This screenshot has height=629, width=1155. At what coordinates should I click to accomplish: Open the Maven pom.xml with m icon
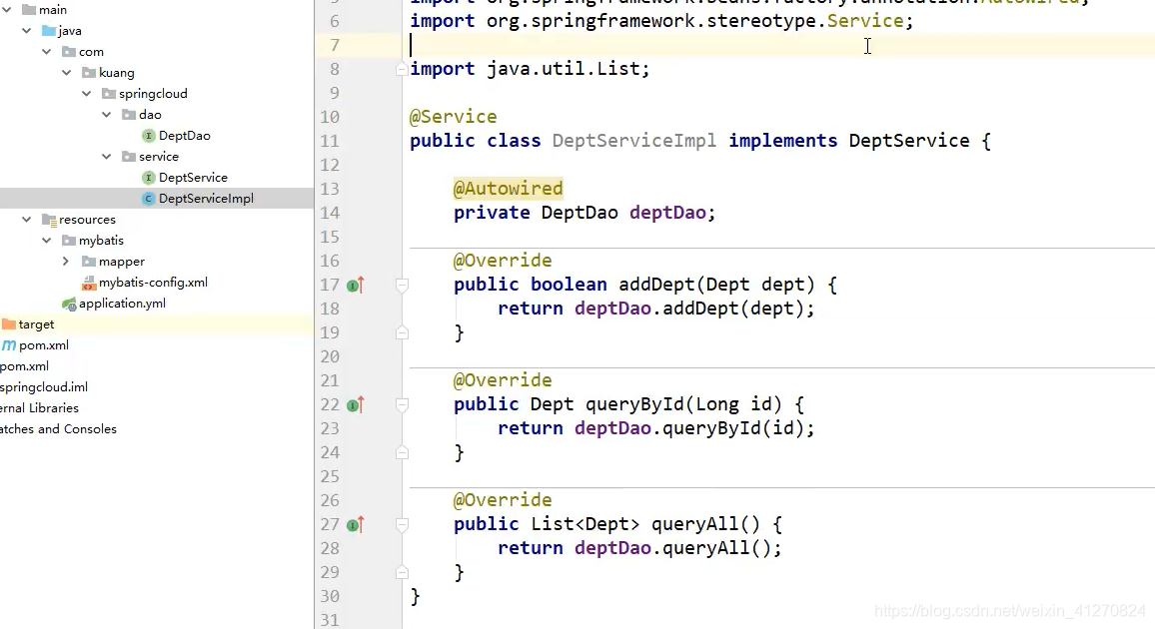pyautogui.click(x=44, y=345)
